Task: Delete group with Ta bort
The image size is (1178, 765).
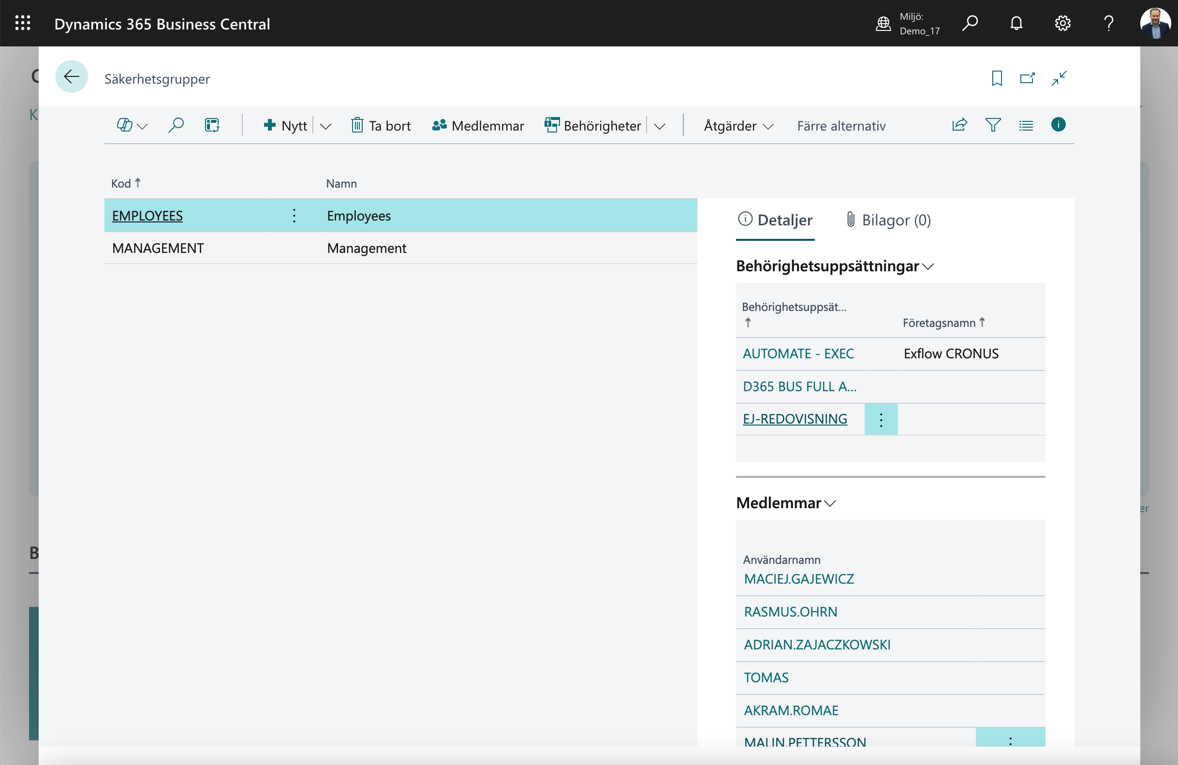Action: click(x=381, y=126)
